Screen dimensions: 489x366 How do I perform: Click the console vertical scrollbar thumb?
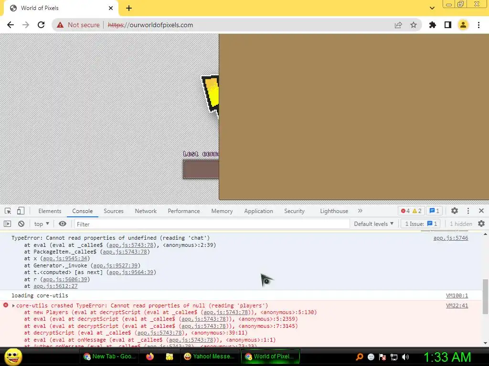pos(485,296)
